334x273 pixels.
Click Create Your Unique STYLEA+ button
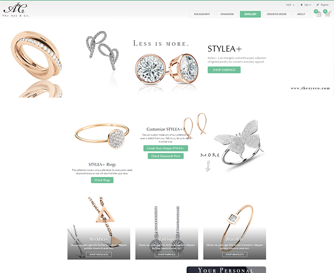click(x=165, y=148)
